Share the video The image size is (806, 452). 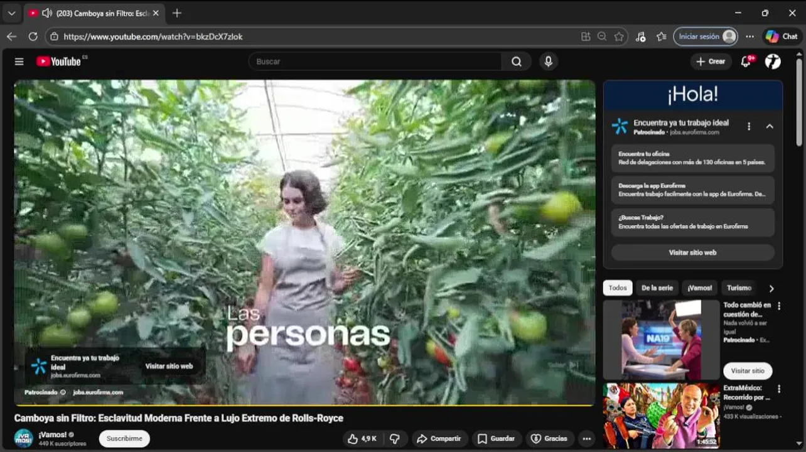(x=439, y=439)
